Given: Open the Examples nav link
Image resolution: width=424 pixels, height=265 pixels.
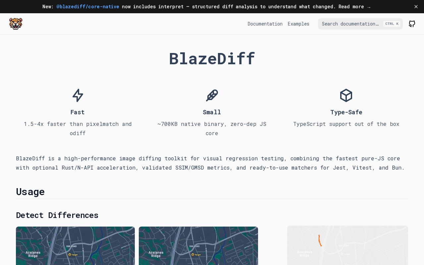Looking at the screenshot, I should [x=298, y=24].
